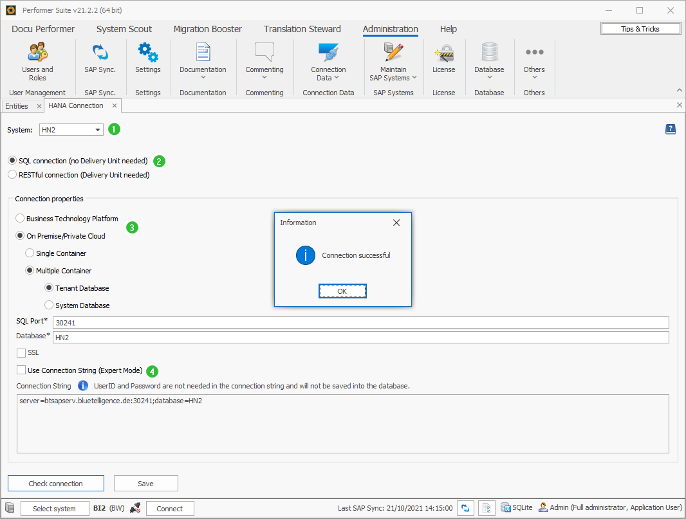Click the Check connection button

point(56,483)
